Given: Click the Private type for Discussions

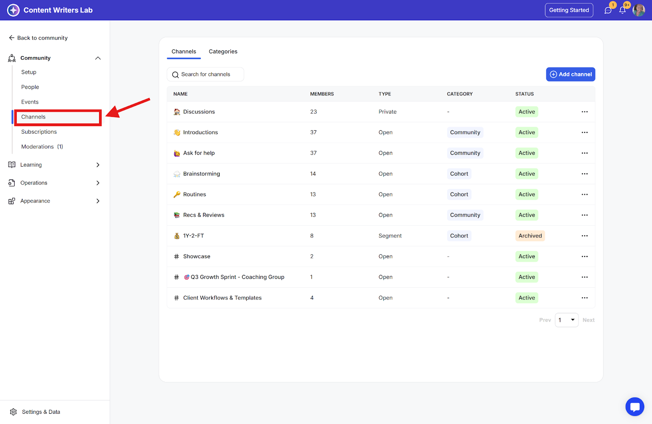Looking at the screenshot, I should (x=388, y=112).
